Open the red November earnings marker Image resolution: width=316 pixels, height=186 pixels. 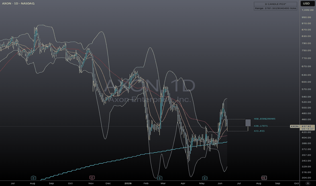pyautogui.click(x=92, y=178)
